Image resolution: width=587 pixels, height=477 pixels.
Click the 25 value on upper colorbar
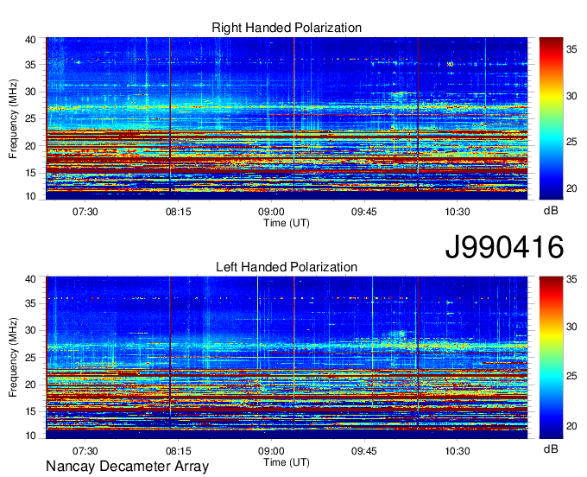[x=571, y=142]
